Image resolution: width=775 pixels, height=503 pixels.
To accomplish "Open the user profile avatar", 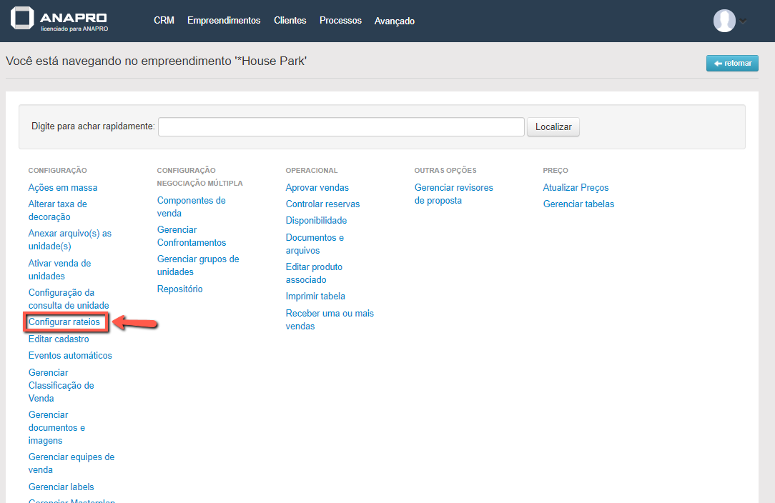I will 724,21.
